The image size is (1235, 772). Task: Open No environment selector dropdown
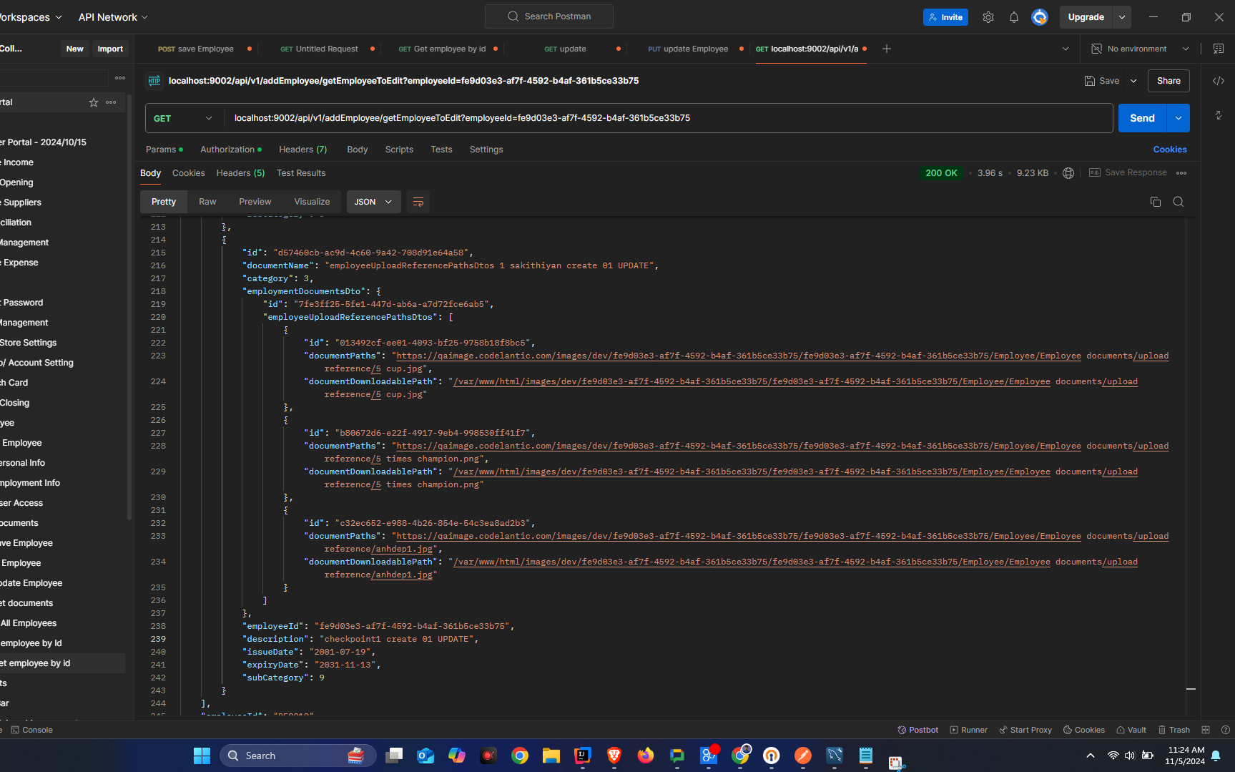point(1141,49)
